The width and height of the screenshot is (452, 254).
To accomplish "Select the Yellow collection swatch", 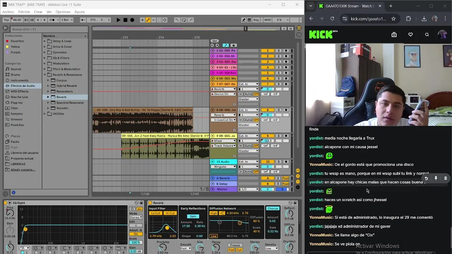I will tap(7, 47).
